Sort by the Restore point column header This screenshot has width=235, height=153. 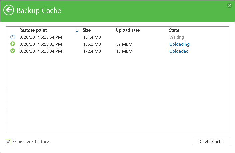pyautogui.click(x=33, y=30)
